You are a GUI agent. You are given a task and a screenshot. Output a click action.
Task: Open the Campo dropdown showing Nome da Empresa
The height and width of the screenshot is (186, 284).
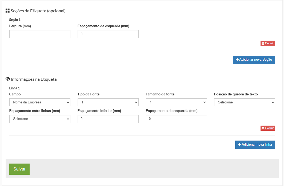pyautogui.click(x=40, y=102)
